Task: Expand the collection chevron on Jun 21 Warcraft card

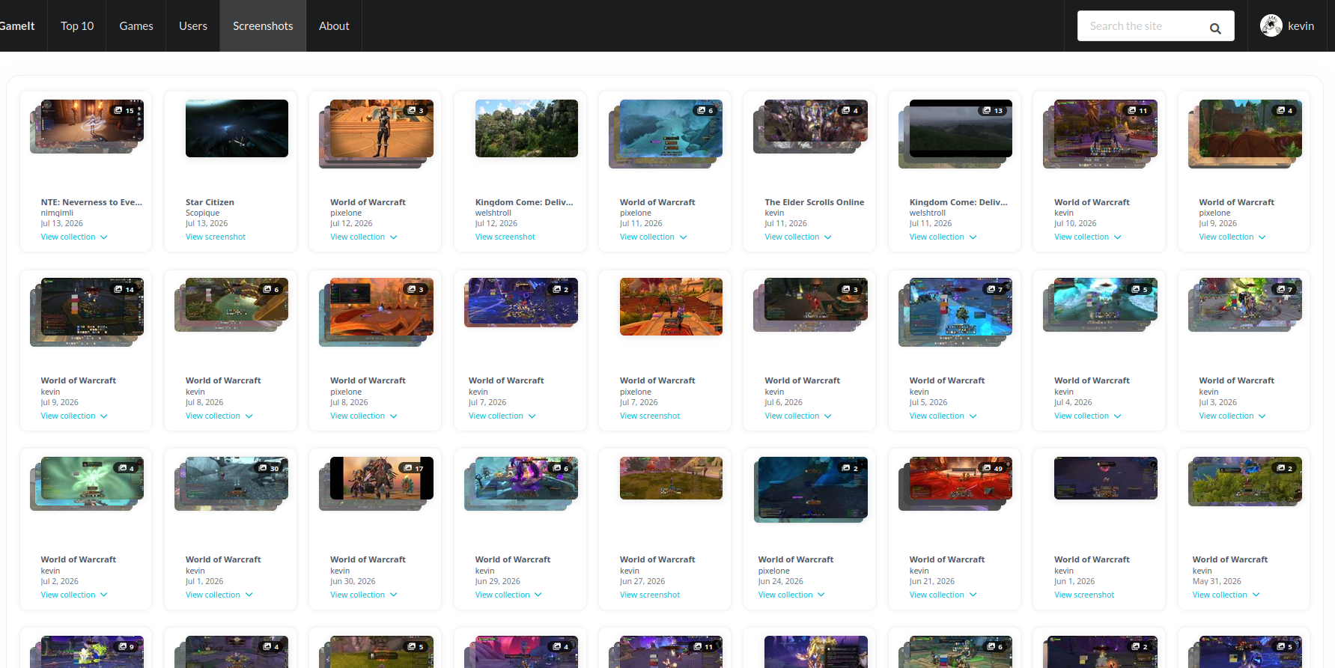Action: [x=973, y=595]
